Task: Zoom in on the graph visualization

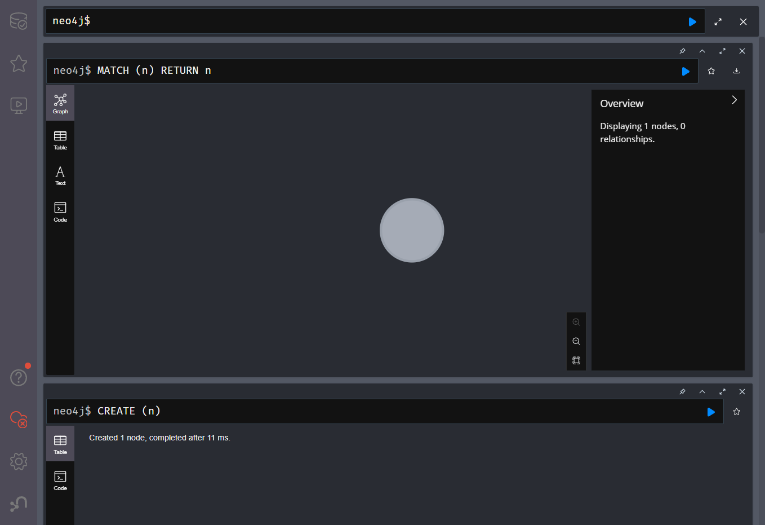Action: click(x=576, y=322)
